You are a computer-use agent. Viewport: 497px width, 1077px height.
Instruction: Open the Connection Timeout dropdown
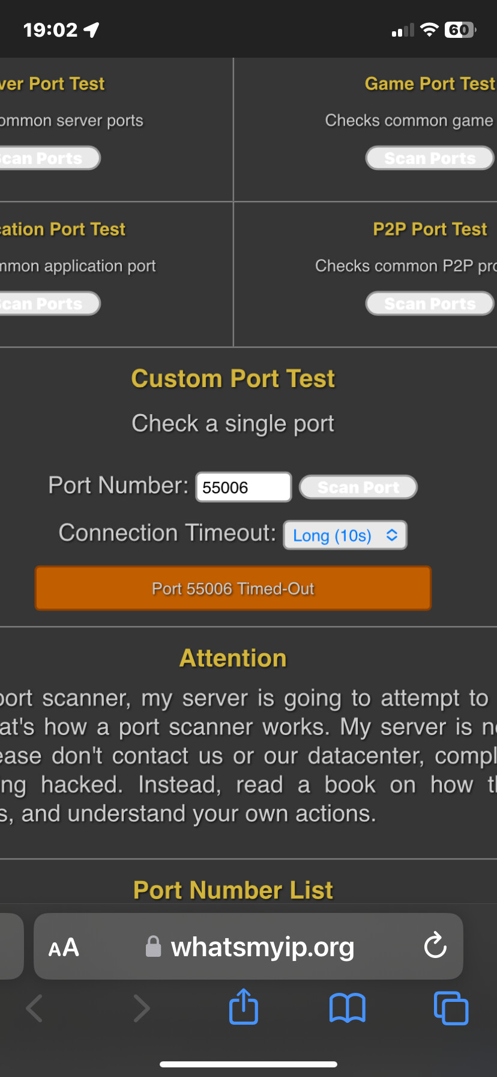coord(345,535)
